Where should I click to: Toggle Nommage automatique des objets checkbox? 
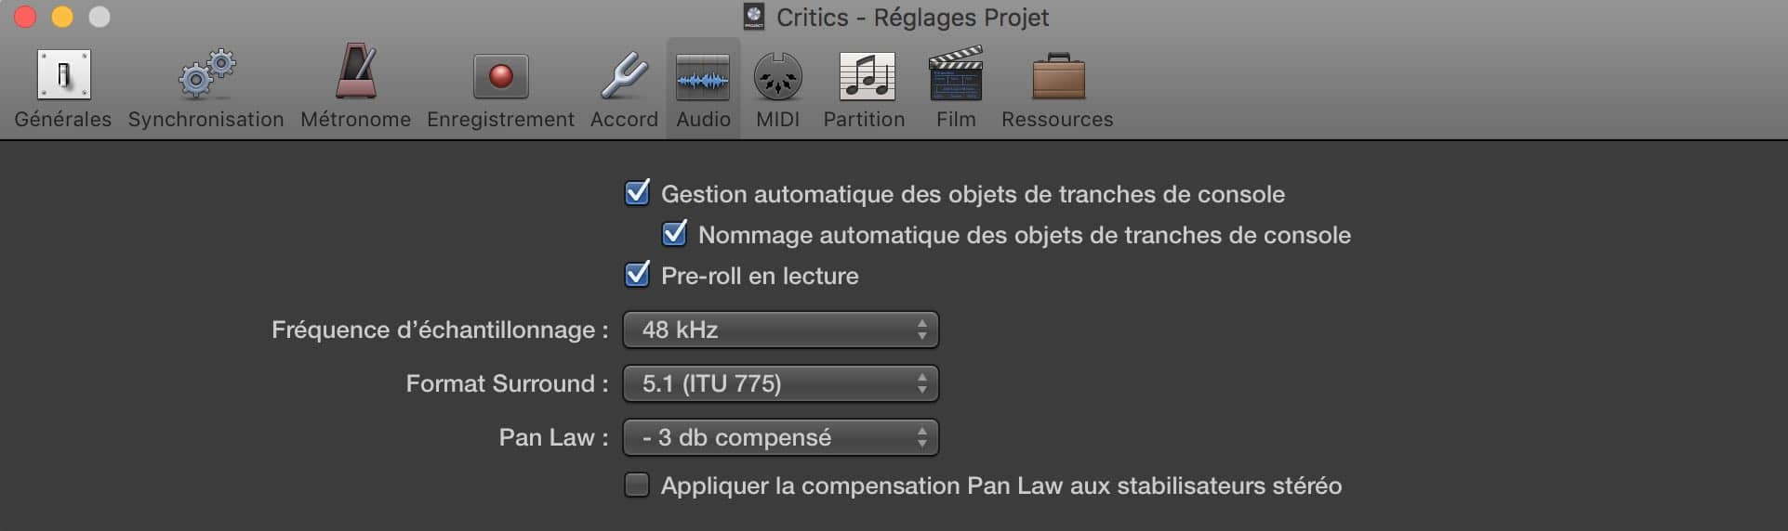tap(675, 233)
